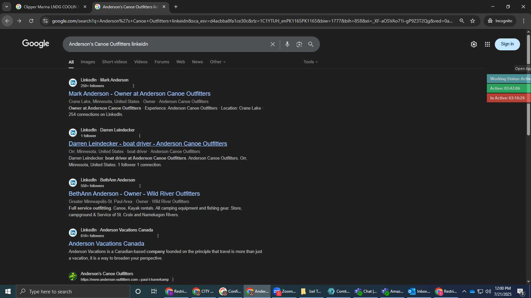531x298 pixels.
Task: Click the Incognito indicator button
Action: click(500, 21)
